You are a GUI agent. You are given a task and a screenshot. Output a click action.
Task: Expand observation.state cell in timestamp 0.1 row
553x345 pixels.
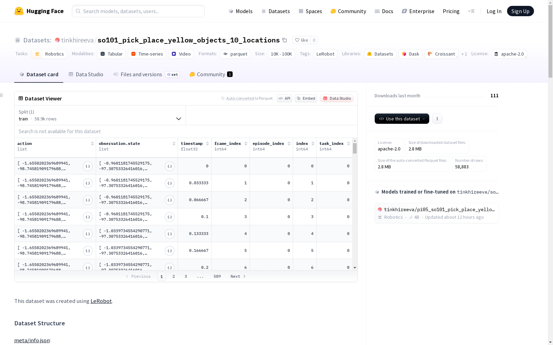click(x=170, y=217)
